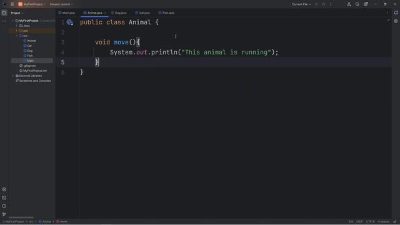Open the Project view dropdown header

[17, 12]
